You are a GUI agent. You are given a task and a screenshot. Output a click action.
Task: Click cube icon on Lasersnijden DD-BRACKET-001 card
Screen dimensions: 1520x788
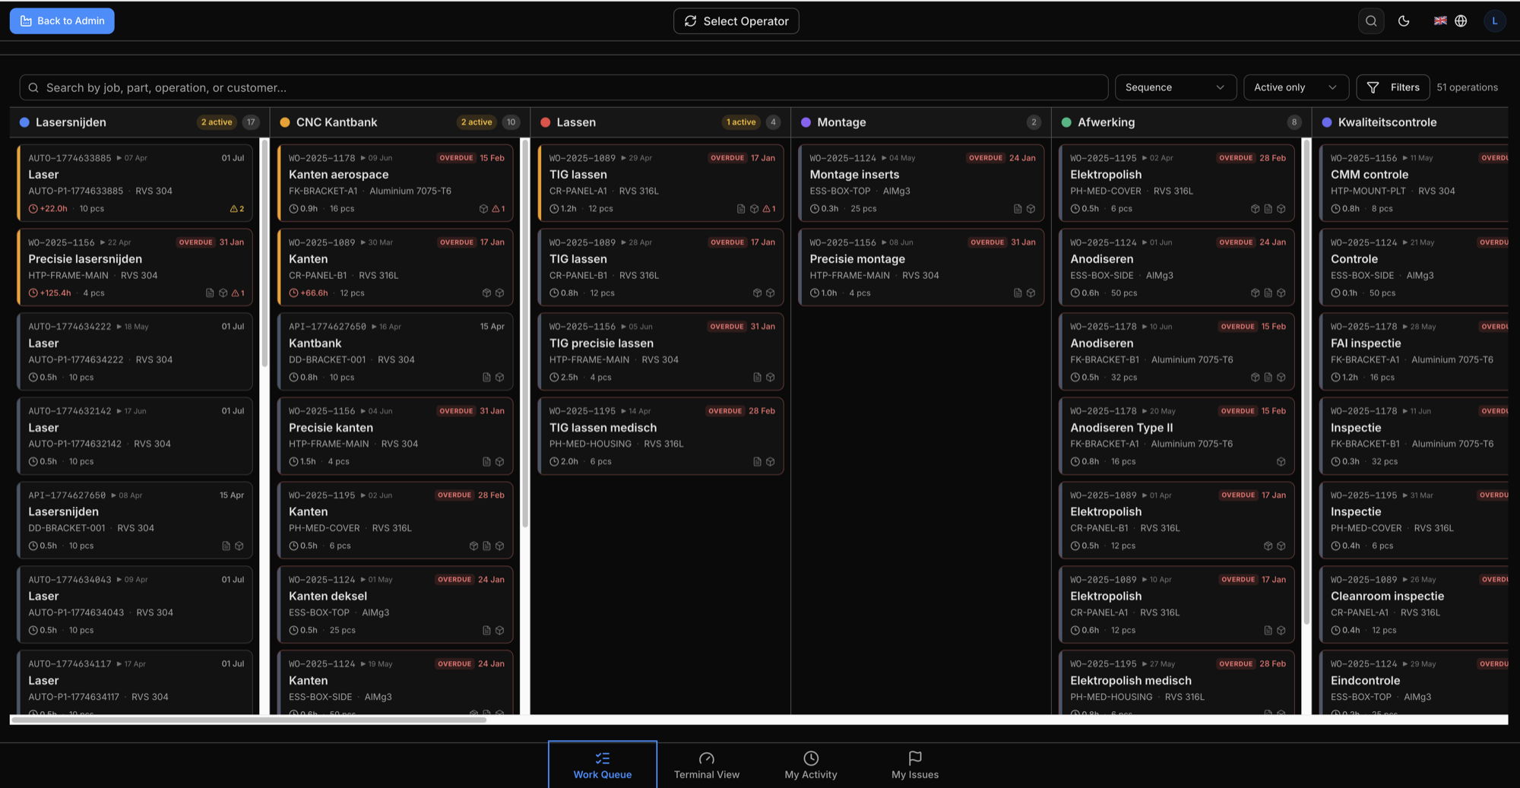coord(239,546)
